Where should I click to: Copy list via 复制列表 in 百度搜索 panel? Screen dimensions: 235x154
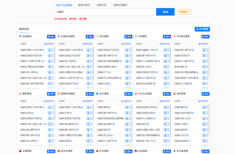point(49,44)
